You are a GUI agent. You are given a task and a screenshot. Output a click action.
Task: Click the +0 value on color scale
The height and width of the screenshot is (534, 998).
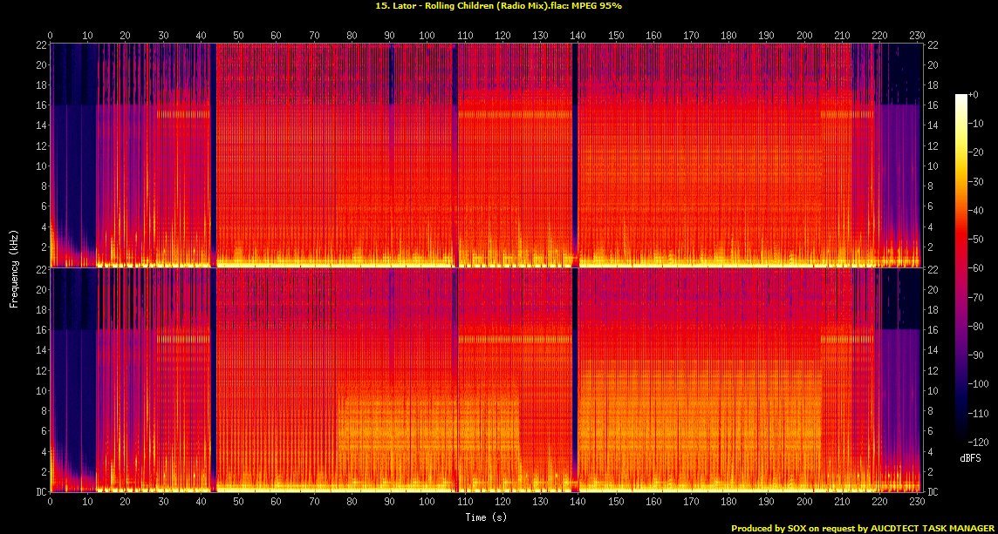point(975,94)
